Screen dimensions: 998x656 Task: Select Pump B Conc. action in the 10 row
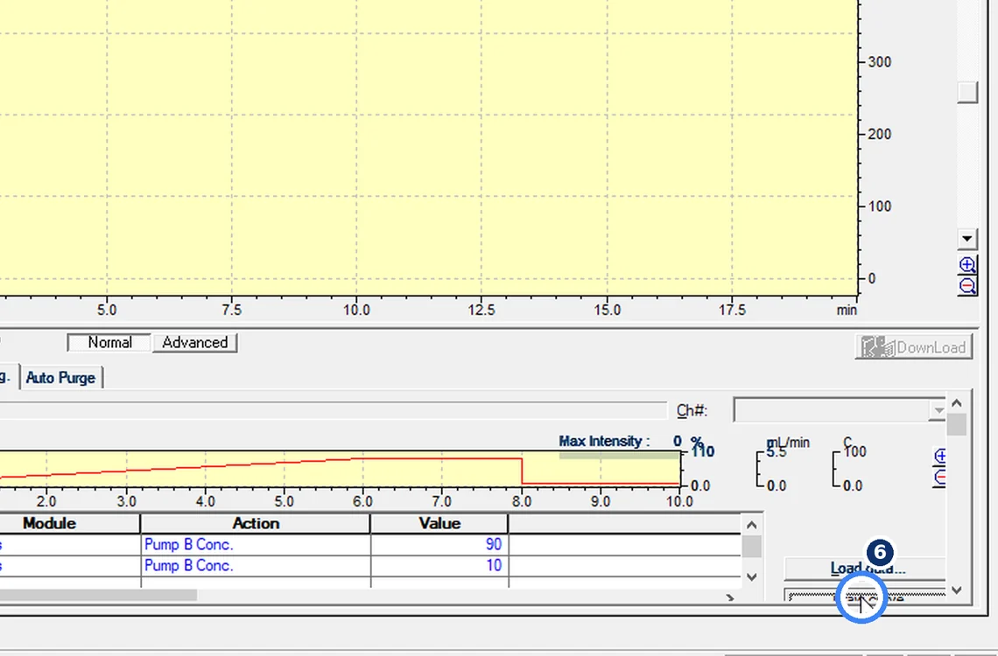256,566
